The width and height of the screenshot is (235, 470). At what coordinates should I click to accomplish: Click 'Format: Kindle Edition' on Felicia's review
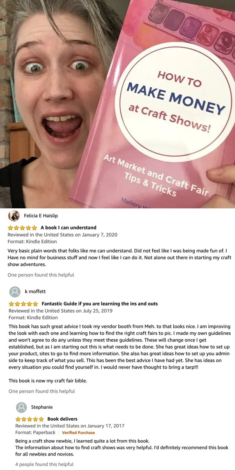[33, 242]
